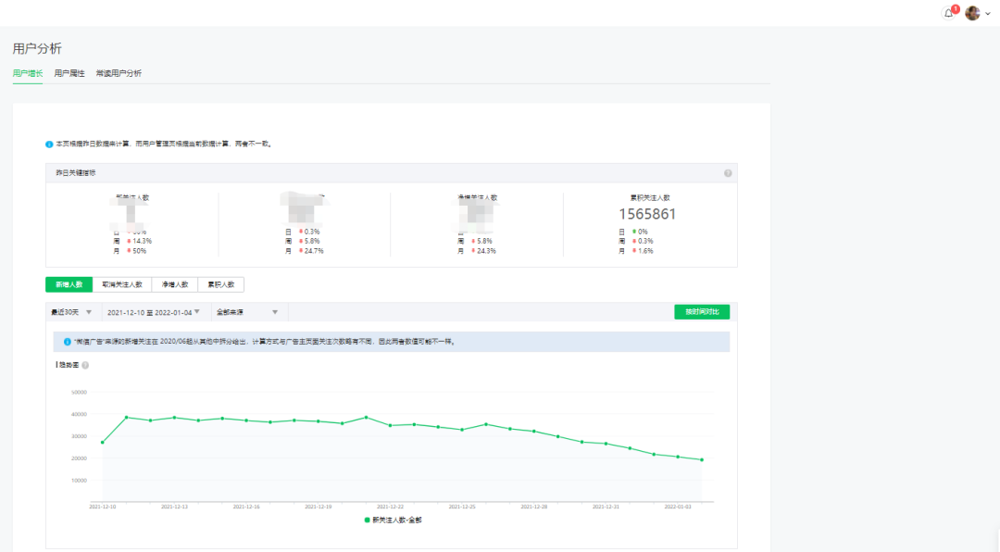The height and width of the screenshot is (552, 1000).
Task: Select the 用户增长 tab
Action: [28, 73]
